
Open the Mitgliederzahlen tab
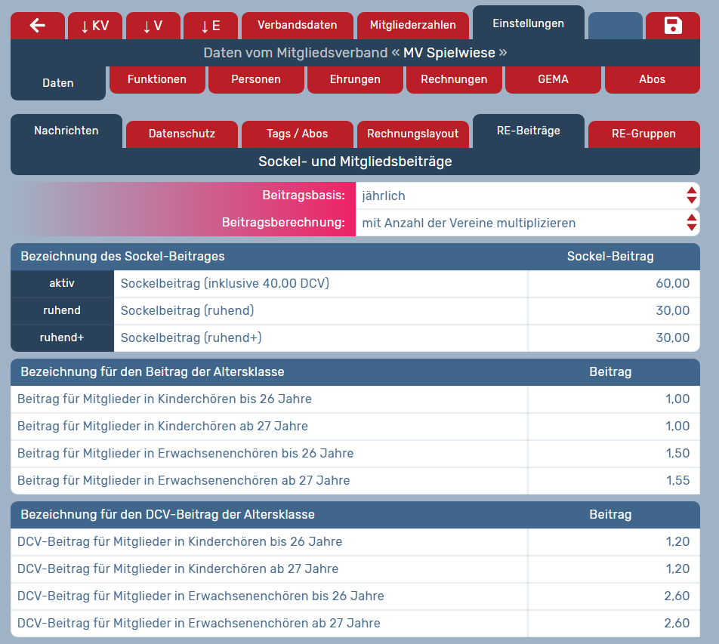413,26
